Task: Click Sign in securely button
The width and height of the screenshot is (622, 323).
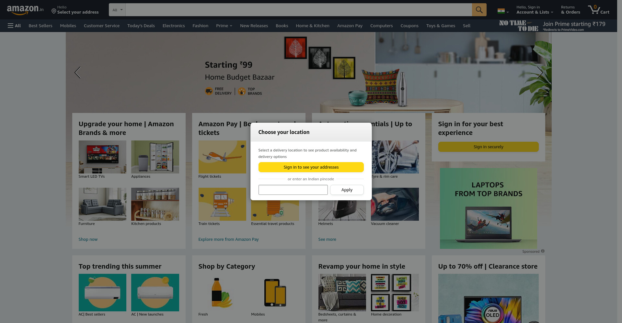Action: [x=489, y=147]
